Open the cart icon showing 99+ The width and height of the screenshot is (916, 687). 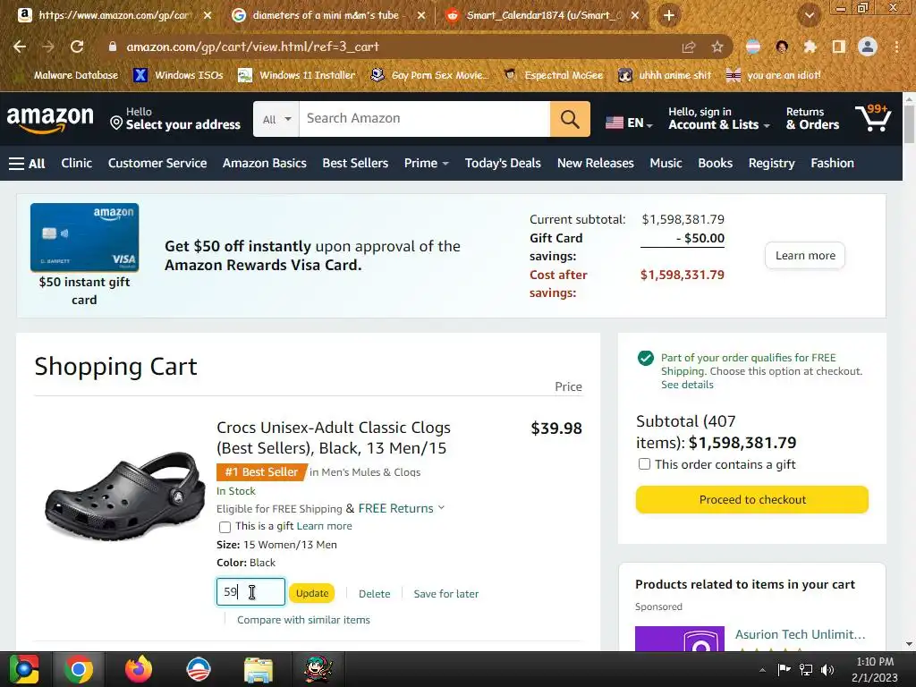click(873, 119)
